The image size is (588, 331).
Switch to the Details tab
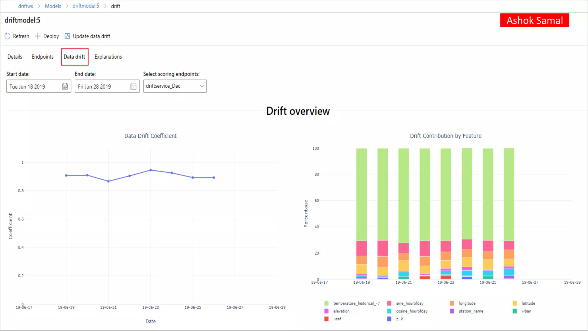[x=15, y=57]
